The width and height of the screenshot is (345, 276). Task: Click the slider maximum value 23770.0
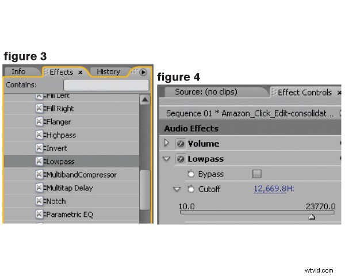[x=320, y=206]
